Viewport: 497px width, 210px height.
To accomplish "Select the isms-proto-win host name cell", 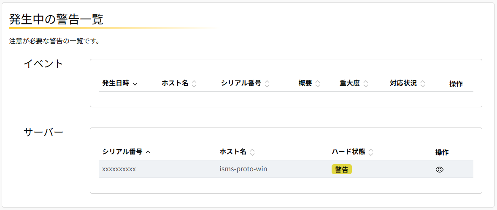I will pyautogui.click(x=243, y=169).
